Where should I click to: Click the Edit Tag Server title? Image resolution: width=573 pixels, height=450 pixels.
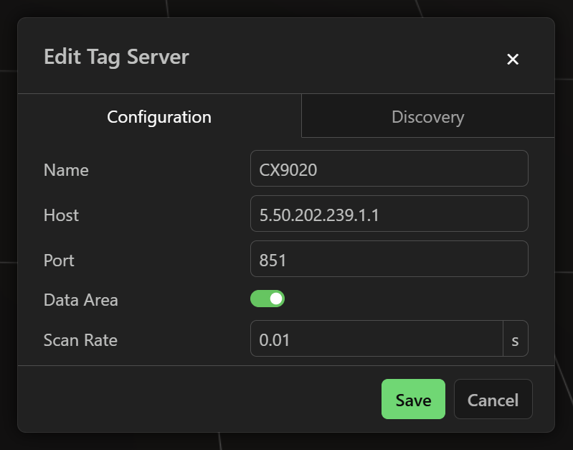click(116, 57)
